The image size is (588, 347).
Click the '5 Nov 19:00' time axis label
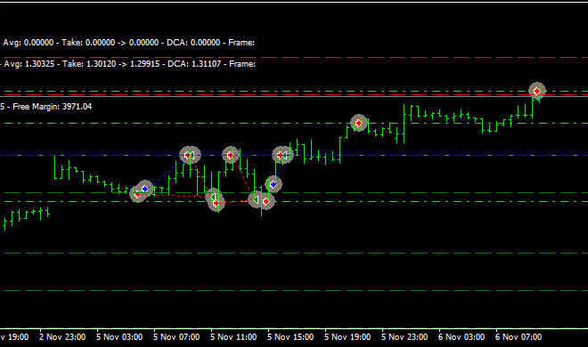[347, 337]
